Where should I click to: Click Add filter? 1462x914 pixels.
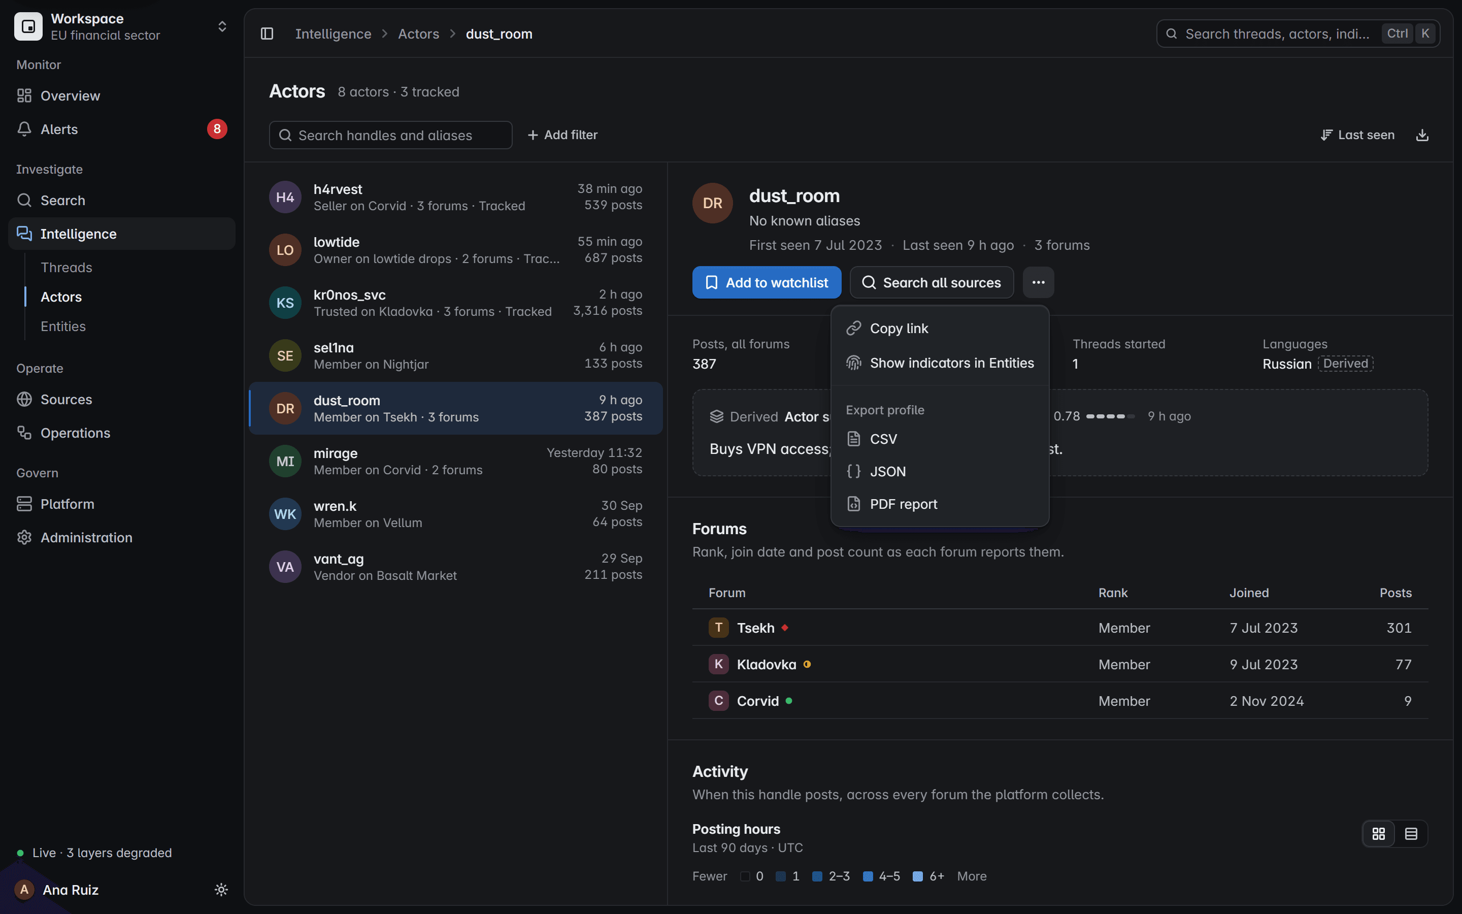pos(562,135)
